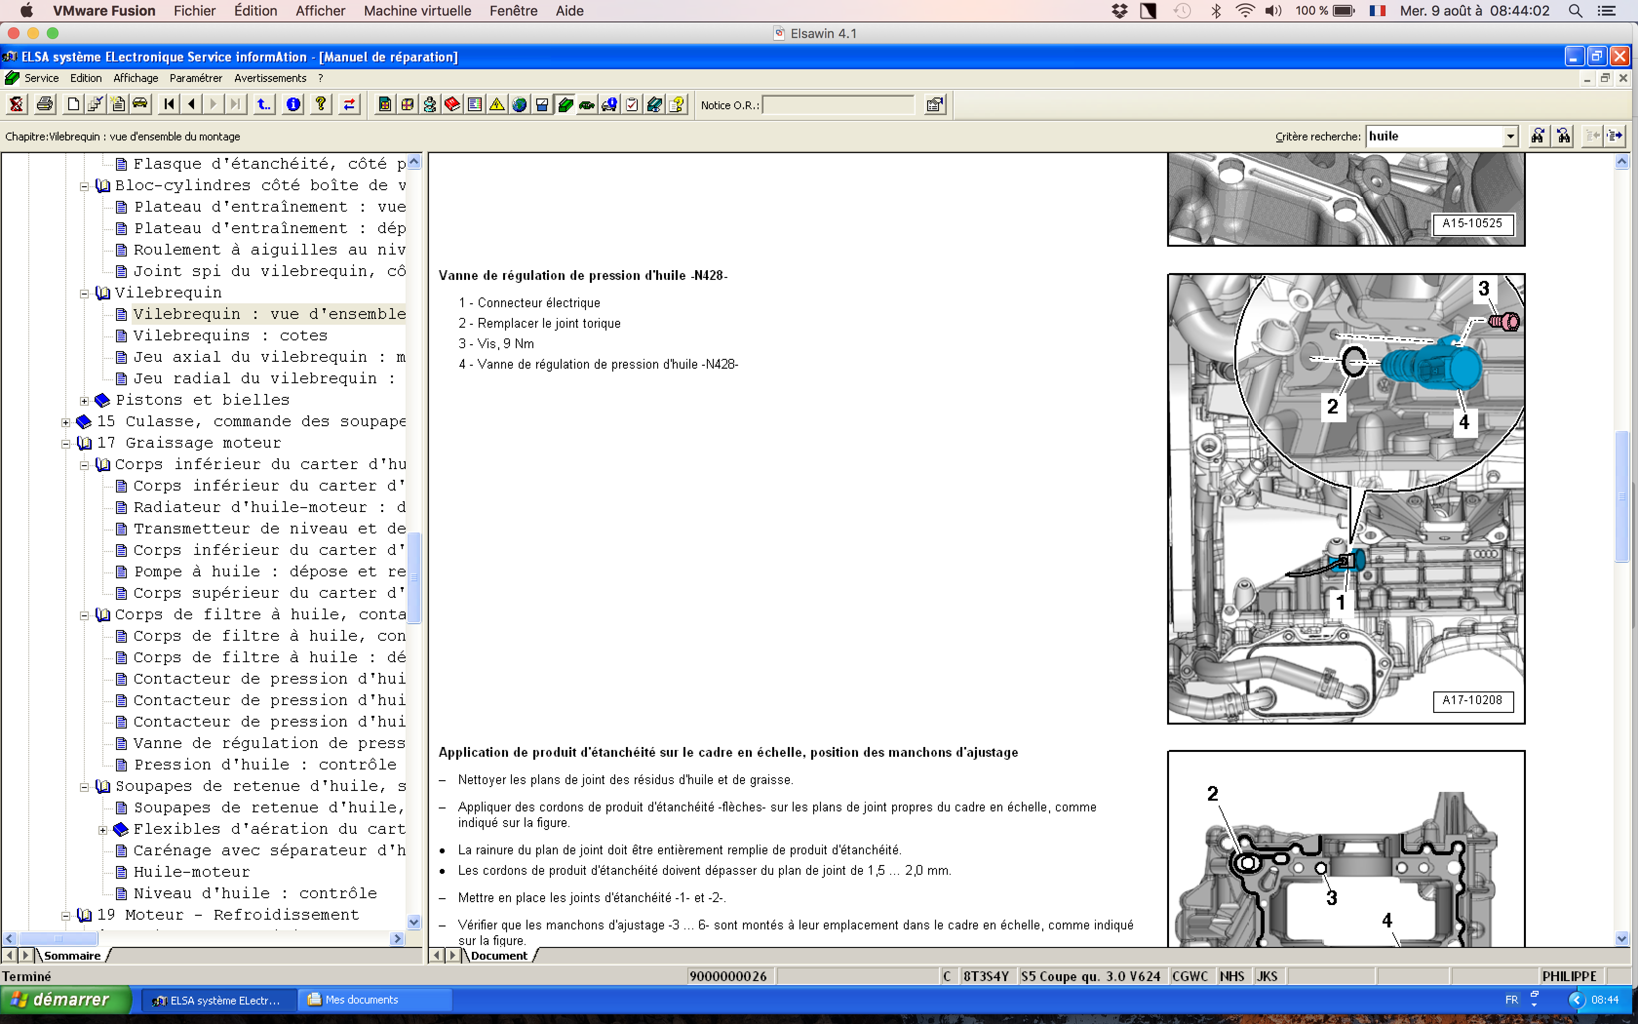Viewport: 1638px width, 1024px height.
Task: Select tree item Pression d'huile : contrôle
Action: tap(265, 765)
